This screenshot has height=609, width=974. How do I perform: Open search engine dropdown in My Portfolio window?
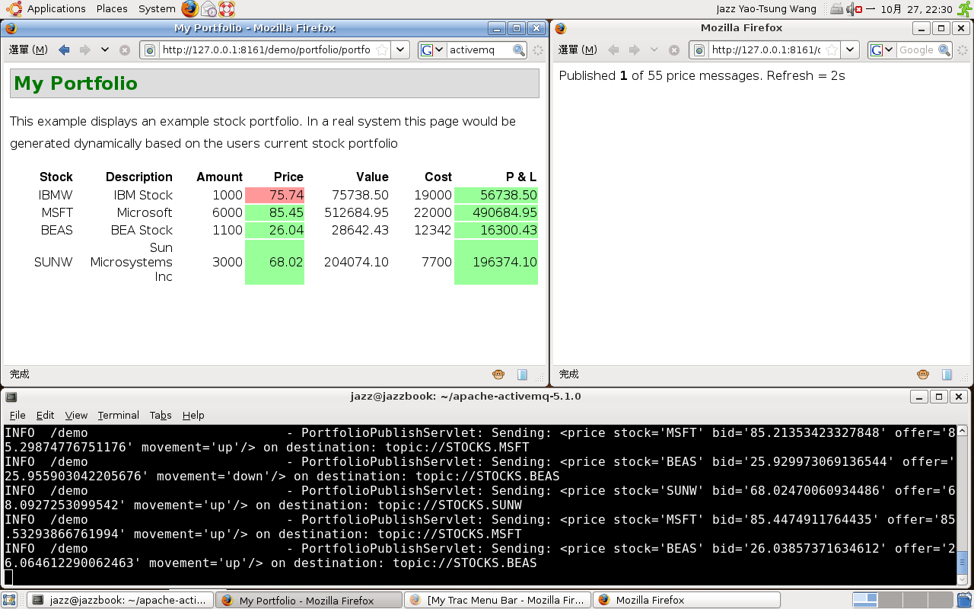(432, 50)
